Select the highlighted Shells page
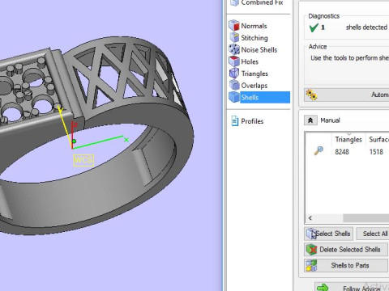This screenshot has height=291, width=389. tap(259, 97)
